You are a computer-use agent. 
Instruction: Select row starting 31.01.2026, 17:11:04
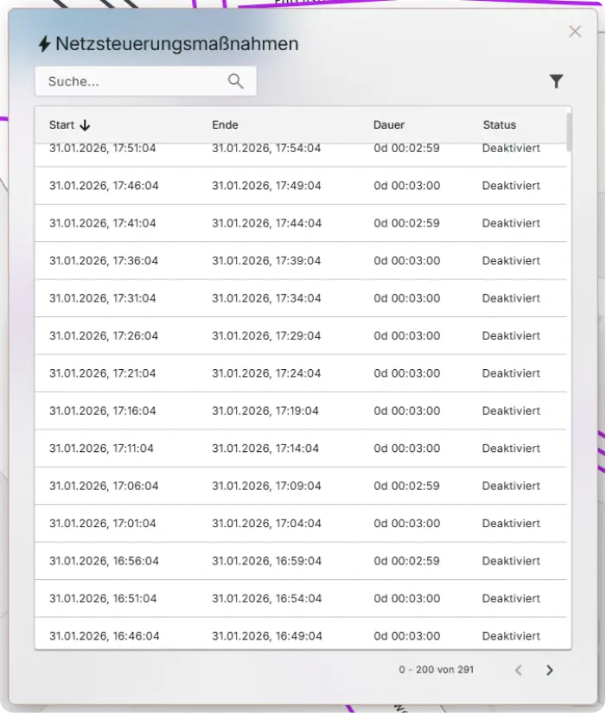301,449
